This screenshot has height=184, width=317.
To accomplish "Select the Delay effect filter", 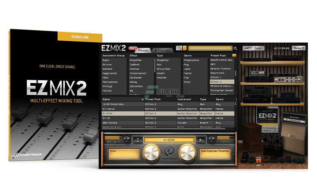I will tap(133, 82).
